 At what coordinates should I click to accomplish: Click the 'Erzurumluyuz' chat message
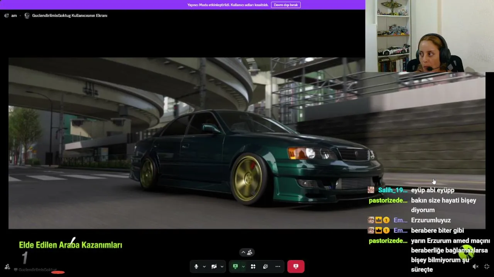click(431, 220)
